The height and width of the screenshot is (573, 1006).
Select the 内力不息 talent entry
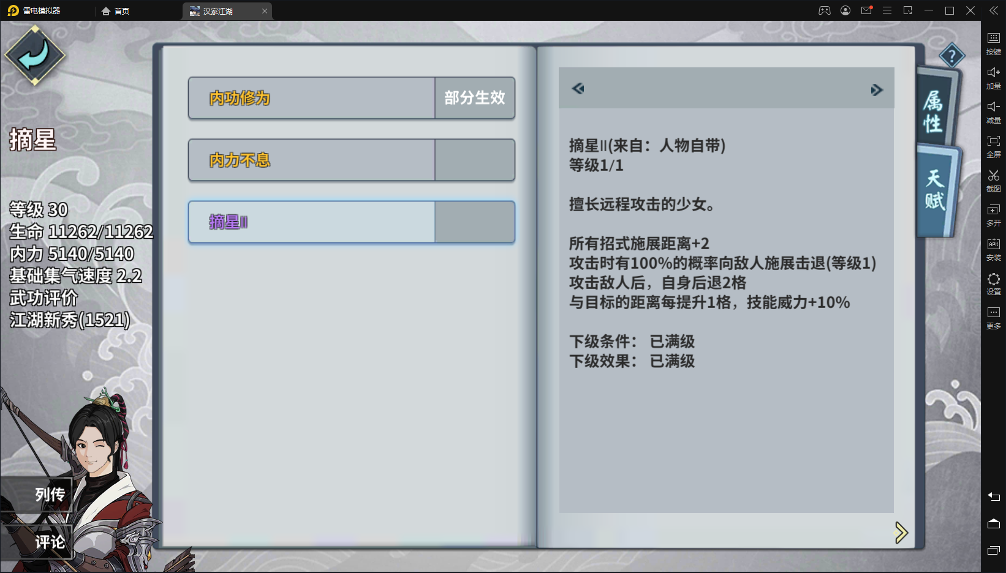click(x=351, y=160)
